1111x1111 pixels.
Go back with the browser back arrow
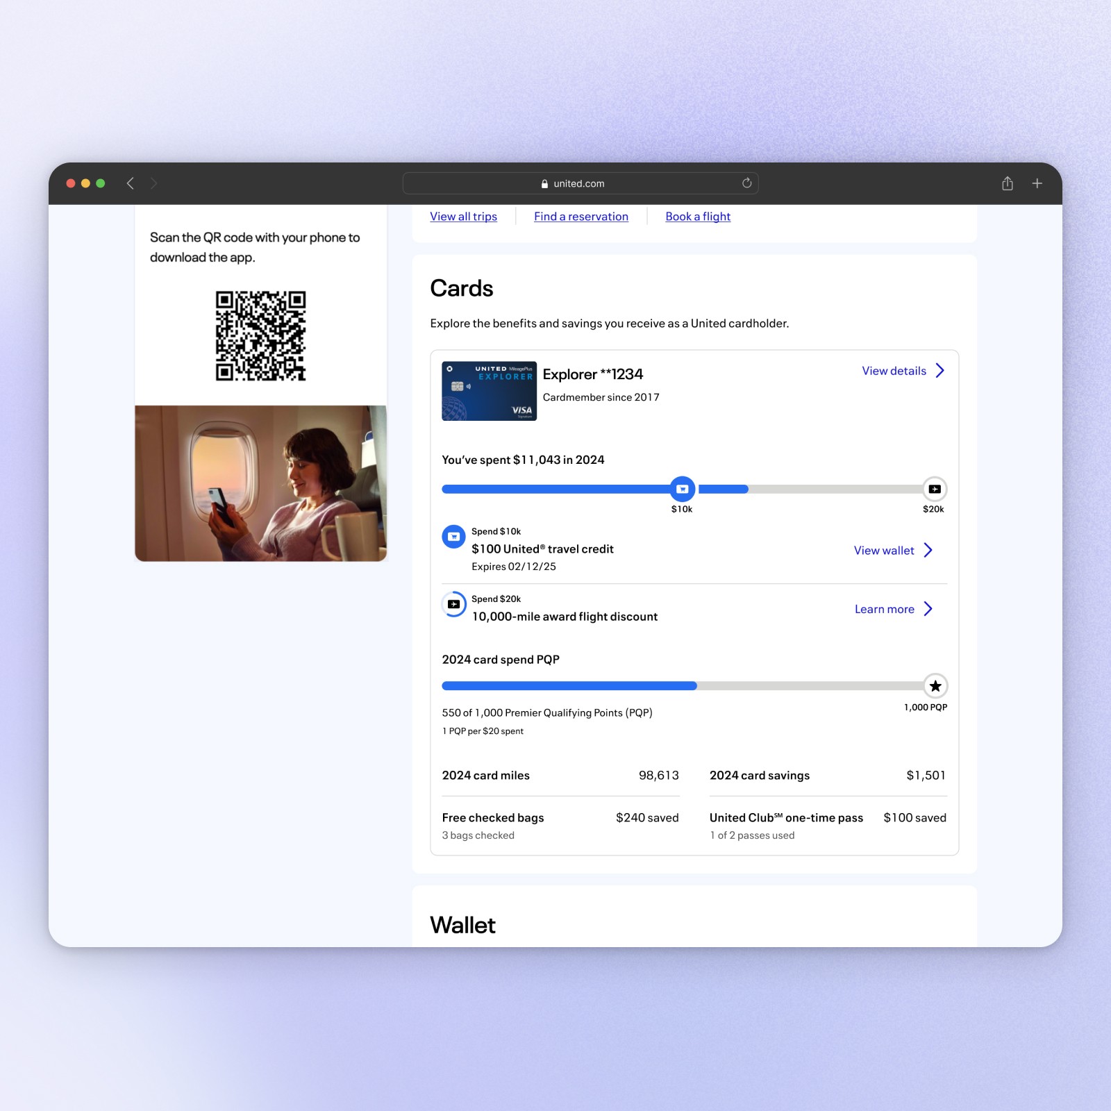pos(130,183)
